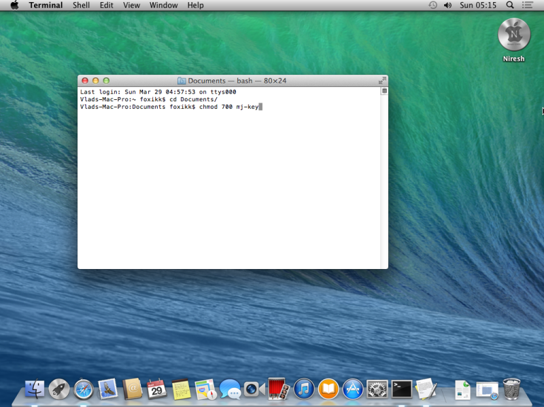544x407 pixels.
Task: Open the Terminal application menu
Action: 46,5
